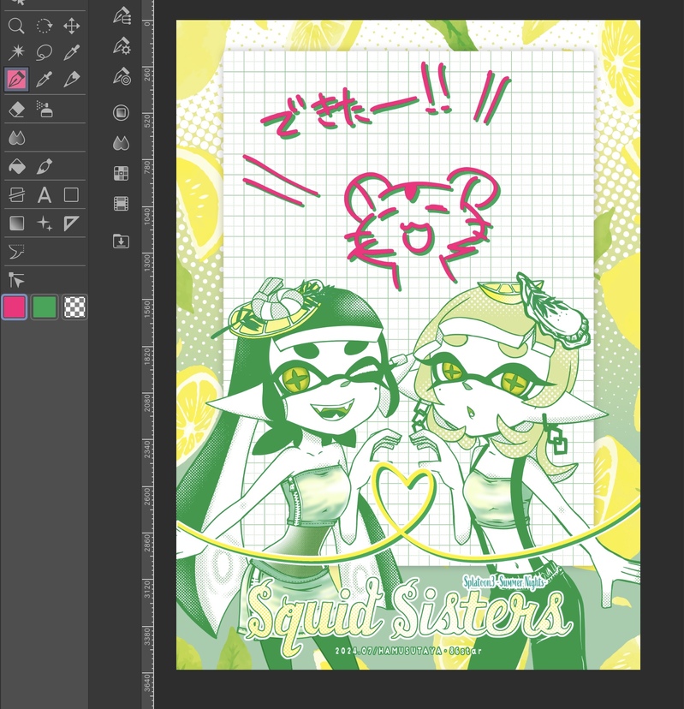
Task: Select the Text 'A' tool
Action: click(x=44, y=195)
